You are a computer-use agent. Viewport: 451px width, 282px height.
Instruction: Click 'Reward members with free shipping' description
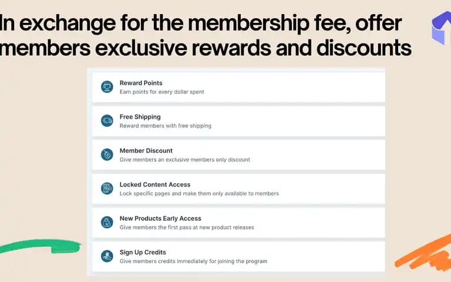click(166, 126)
